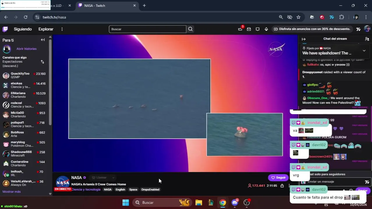This screenshot has height=209, width=372.
Task: Open the browser extensions puzzle icon
Action: [342, 17]
